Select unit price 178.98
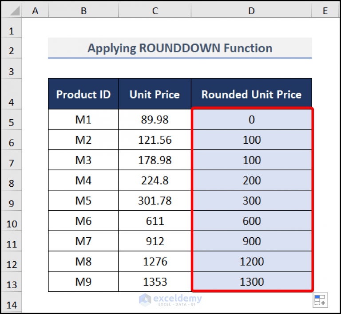The height and width of the screenshot is (314, 341). tap(155, 160)
